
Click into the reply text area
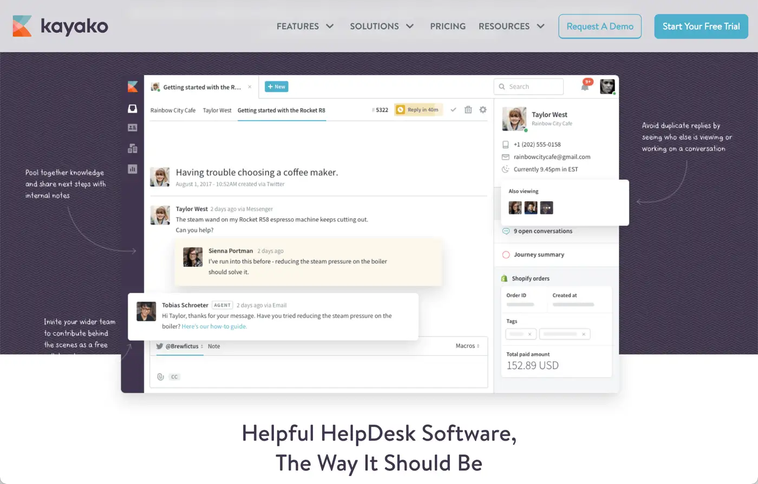(319, 371)
